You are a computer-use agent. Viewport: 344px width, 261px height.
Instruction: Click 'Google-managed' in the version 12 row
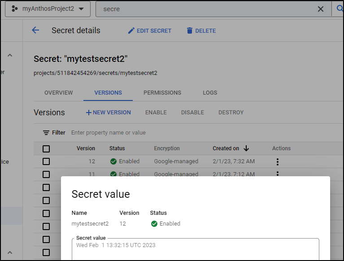[x=176, y=161]
